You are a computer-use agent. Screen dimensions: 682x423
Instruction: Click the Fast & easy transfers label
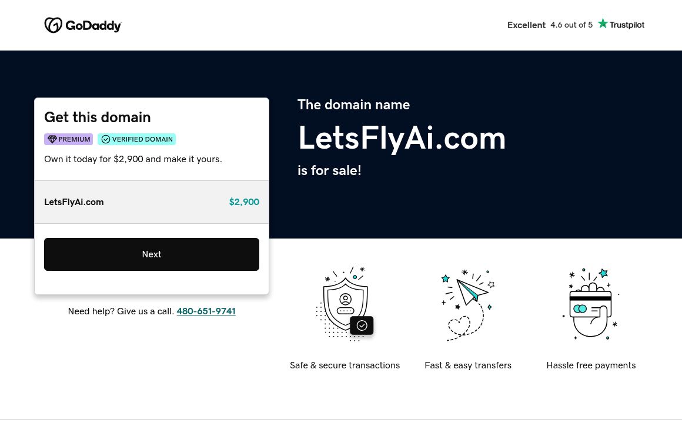(x=468, y=365)
